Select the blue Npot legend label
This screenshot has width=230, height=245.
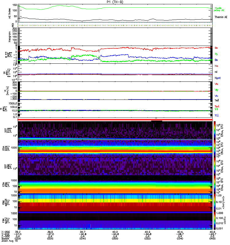click(218, 78)
